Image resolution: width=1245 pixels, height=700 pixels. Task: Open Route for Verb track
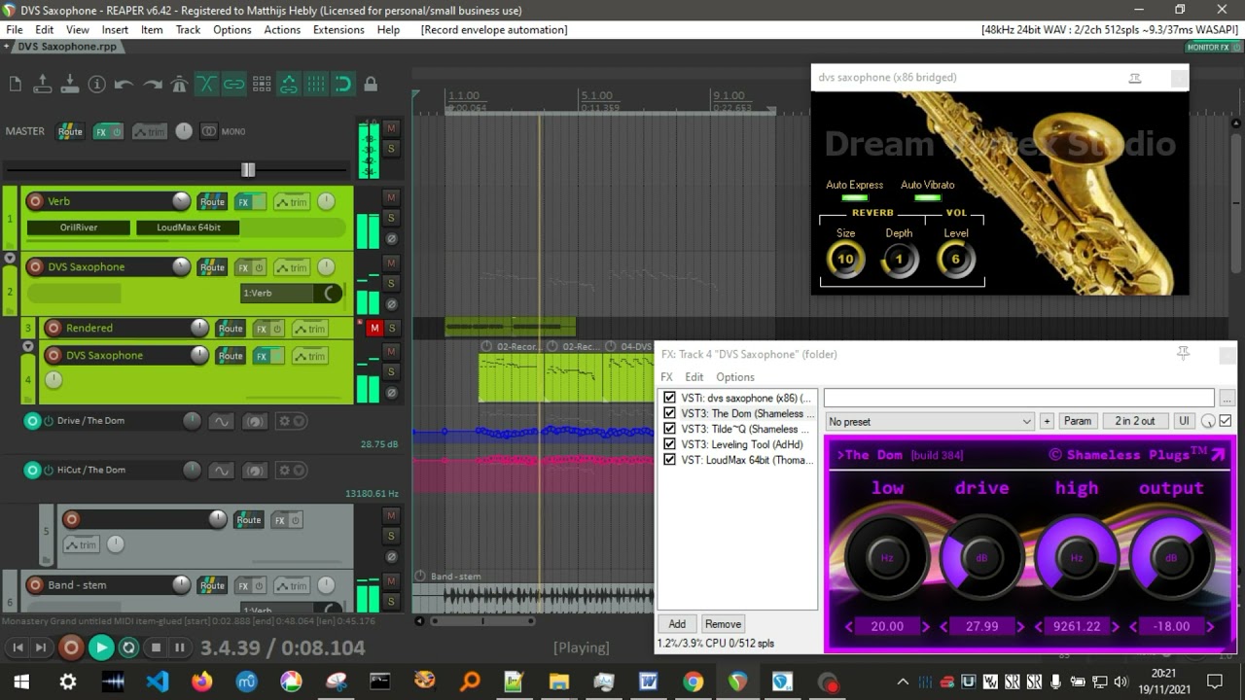[212, 202]
